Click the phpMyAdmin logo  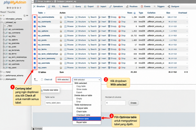click(x=15, y=3)
